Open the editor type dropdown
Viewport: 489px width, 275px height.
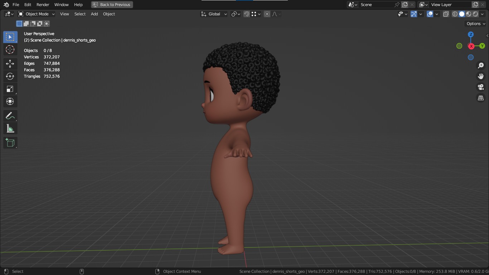point(9,14)
